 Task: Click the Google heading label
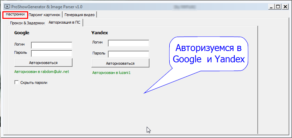tap(22, 33)
